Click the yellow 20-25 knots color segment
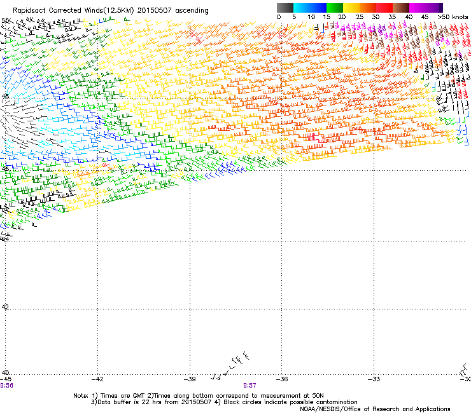This screenshot has width=471, height=413. tap(351, 8)
